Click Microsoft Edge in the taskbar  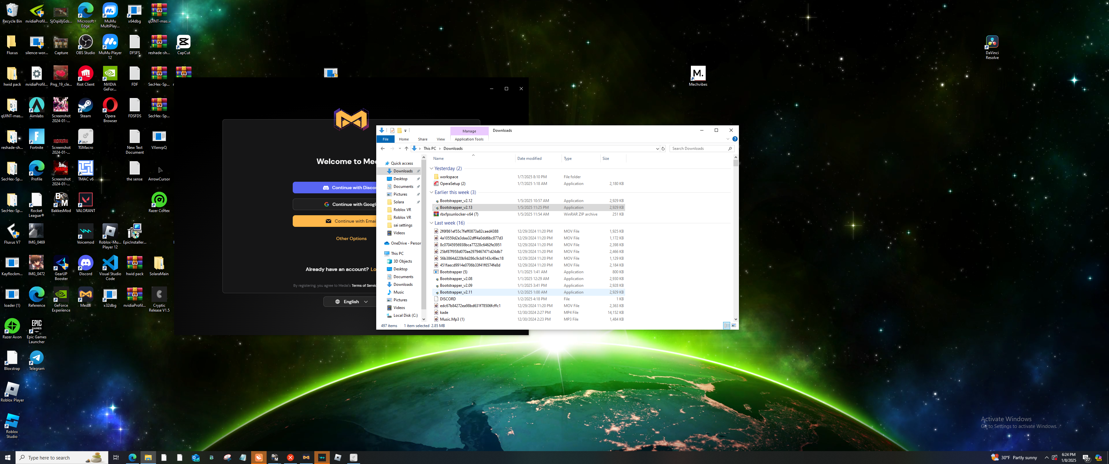click(x=132, y=457)
